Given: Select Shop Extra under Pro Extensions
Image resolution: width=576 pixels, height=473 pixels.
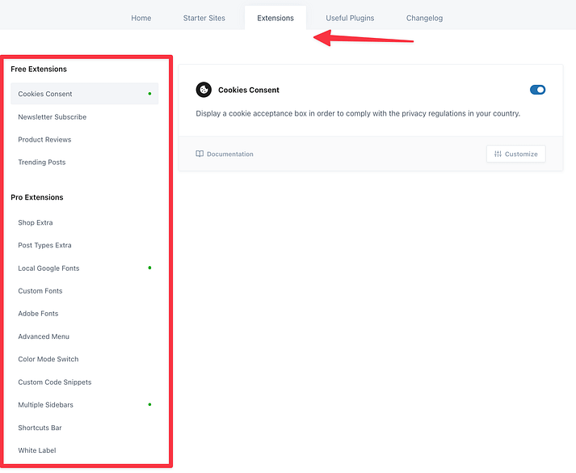Looking at the screenshot, I should [x=36, y=223].
